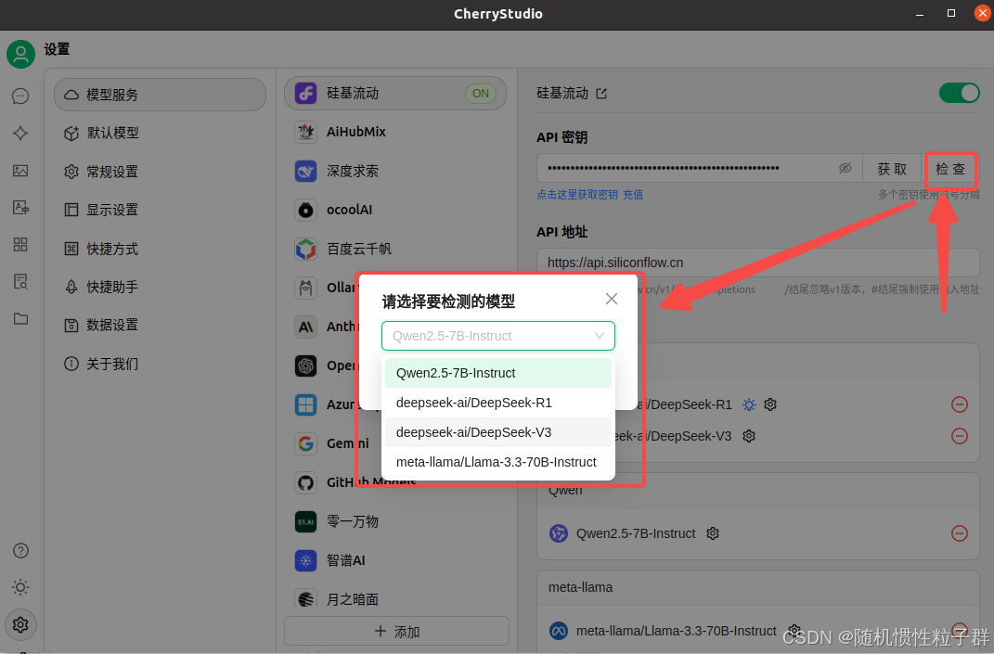The width and height of the screenshot is (994, 654).
Task: Open the agents sparkle sidebar icon
Action: (20, 133)
